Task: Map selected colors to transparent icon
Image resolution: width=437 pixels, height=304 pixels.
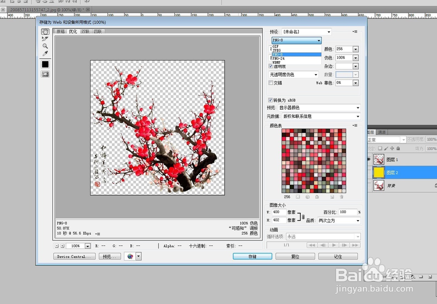Action: click(298, 197)
